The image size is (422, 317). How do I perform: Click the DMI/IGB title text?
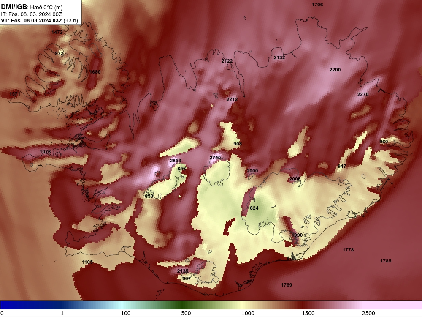[x=14, y=7]
